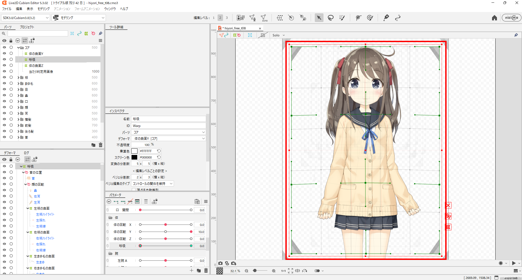Image resolution: width=522 pixels, height=280 pixels.
Task: Open the ベジェ編集のタイプ dropdown
Action: pyautogui.click(x=152, y=183)
